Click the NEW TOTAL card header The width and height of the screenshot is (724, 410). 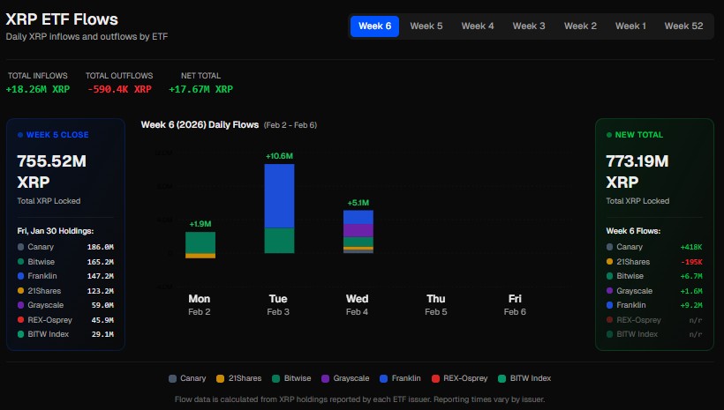(x=635, y=135)
